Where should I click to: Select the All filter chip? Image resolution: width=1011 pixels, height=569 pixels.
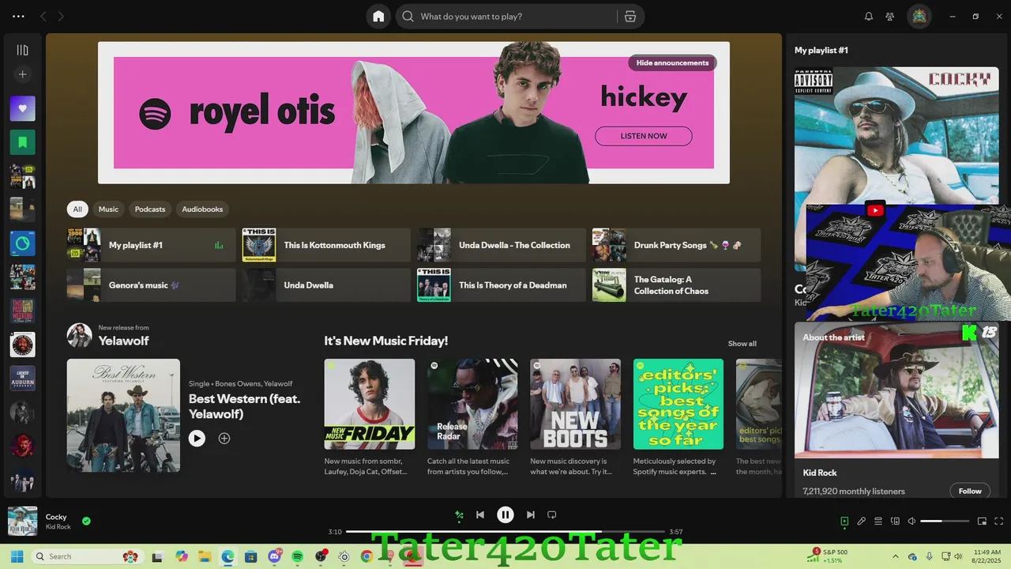(77, 209)
